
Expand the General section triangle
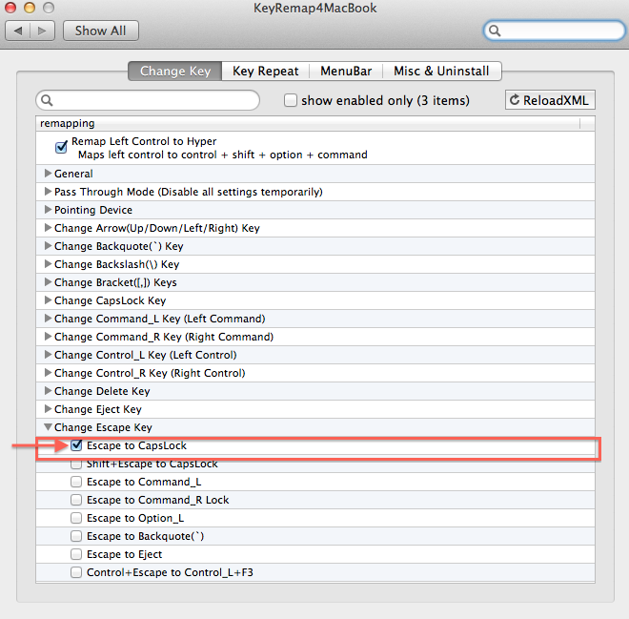coord(48,174)
